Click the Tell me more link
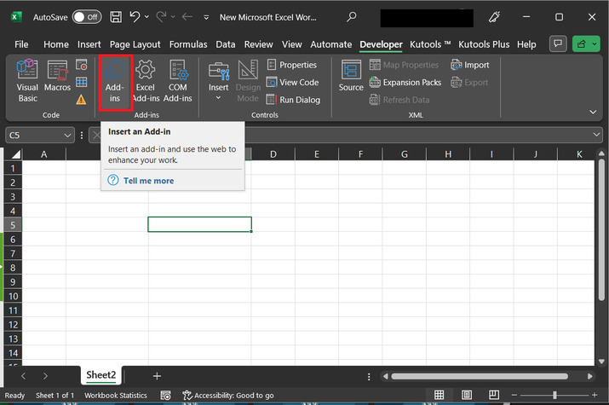Viewport: 609px width, 405px height. tap(148, 181)
